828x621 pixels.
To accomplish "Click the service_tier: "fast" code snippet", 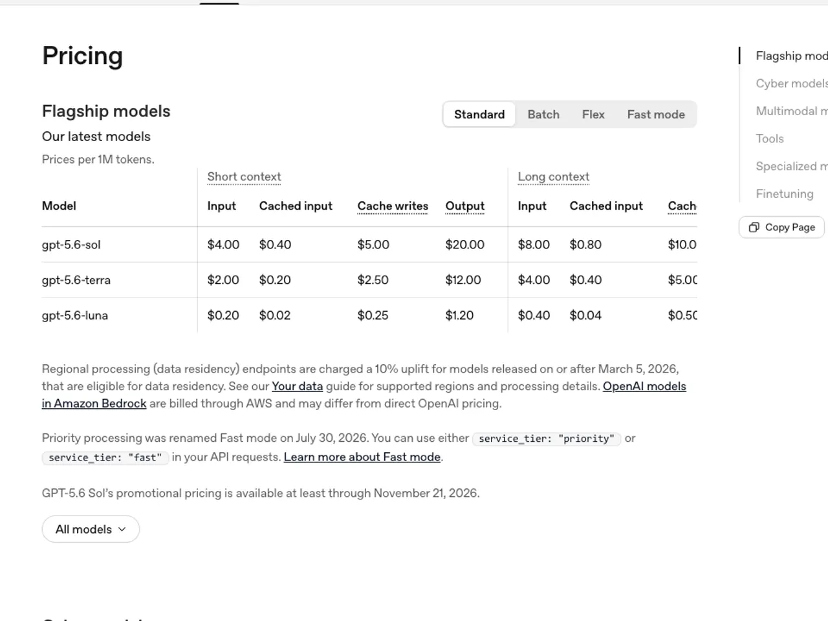I will pyautogui.click(x=105, y=457).
